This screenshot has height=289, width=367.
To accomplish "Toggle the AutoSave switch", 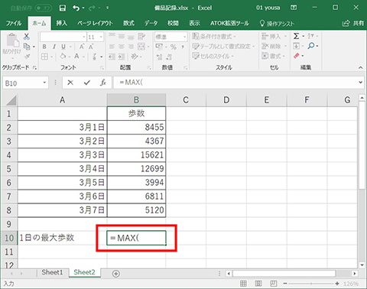I will tap(44, 8).
